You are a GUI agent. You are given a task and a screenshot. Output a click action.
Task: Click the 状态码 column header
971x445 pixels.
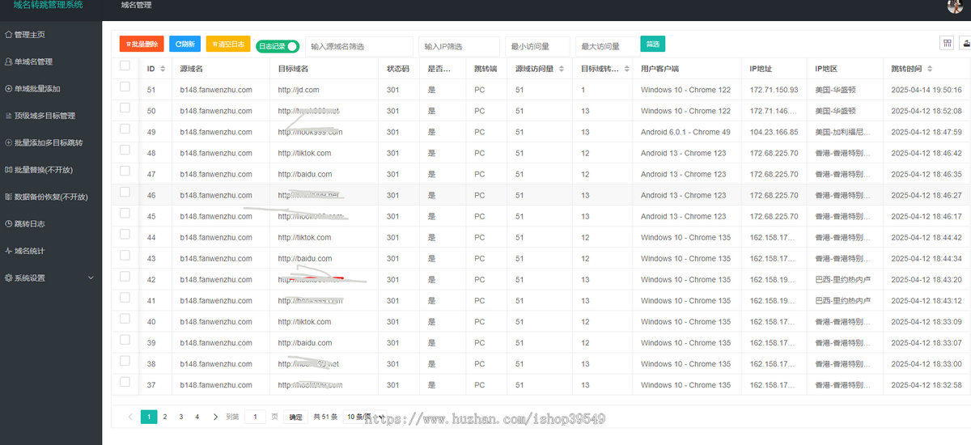[398, 69]
